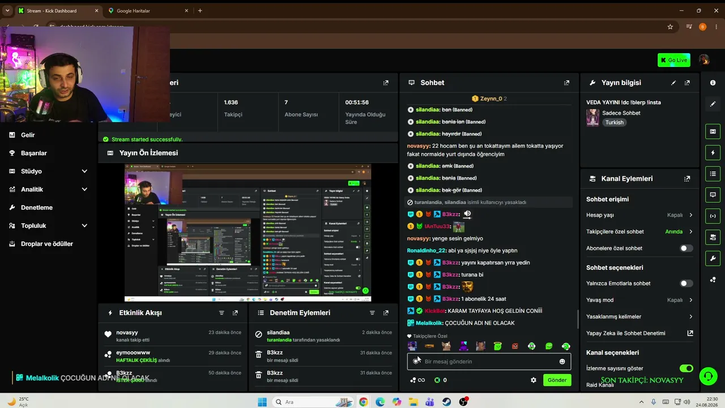Pop out the Etkinlik Akışı panel
The height and width of the screenshot is (408, 725).
point(235,313)
